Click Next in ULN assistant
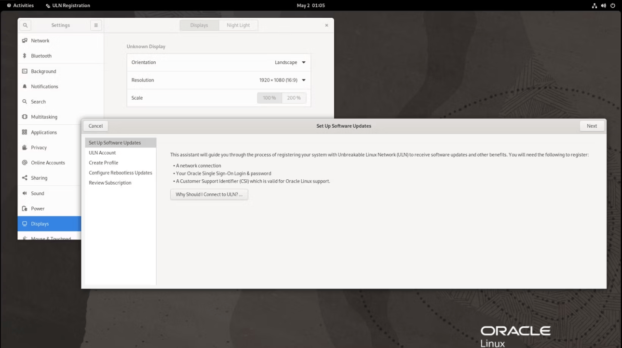622x348 pixels. tap(592, 126)
